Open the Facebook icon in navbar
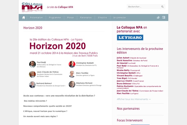Screen dimensions: 187x125 [164, 17]
